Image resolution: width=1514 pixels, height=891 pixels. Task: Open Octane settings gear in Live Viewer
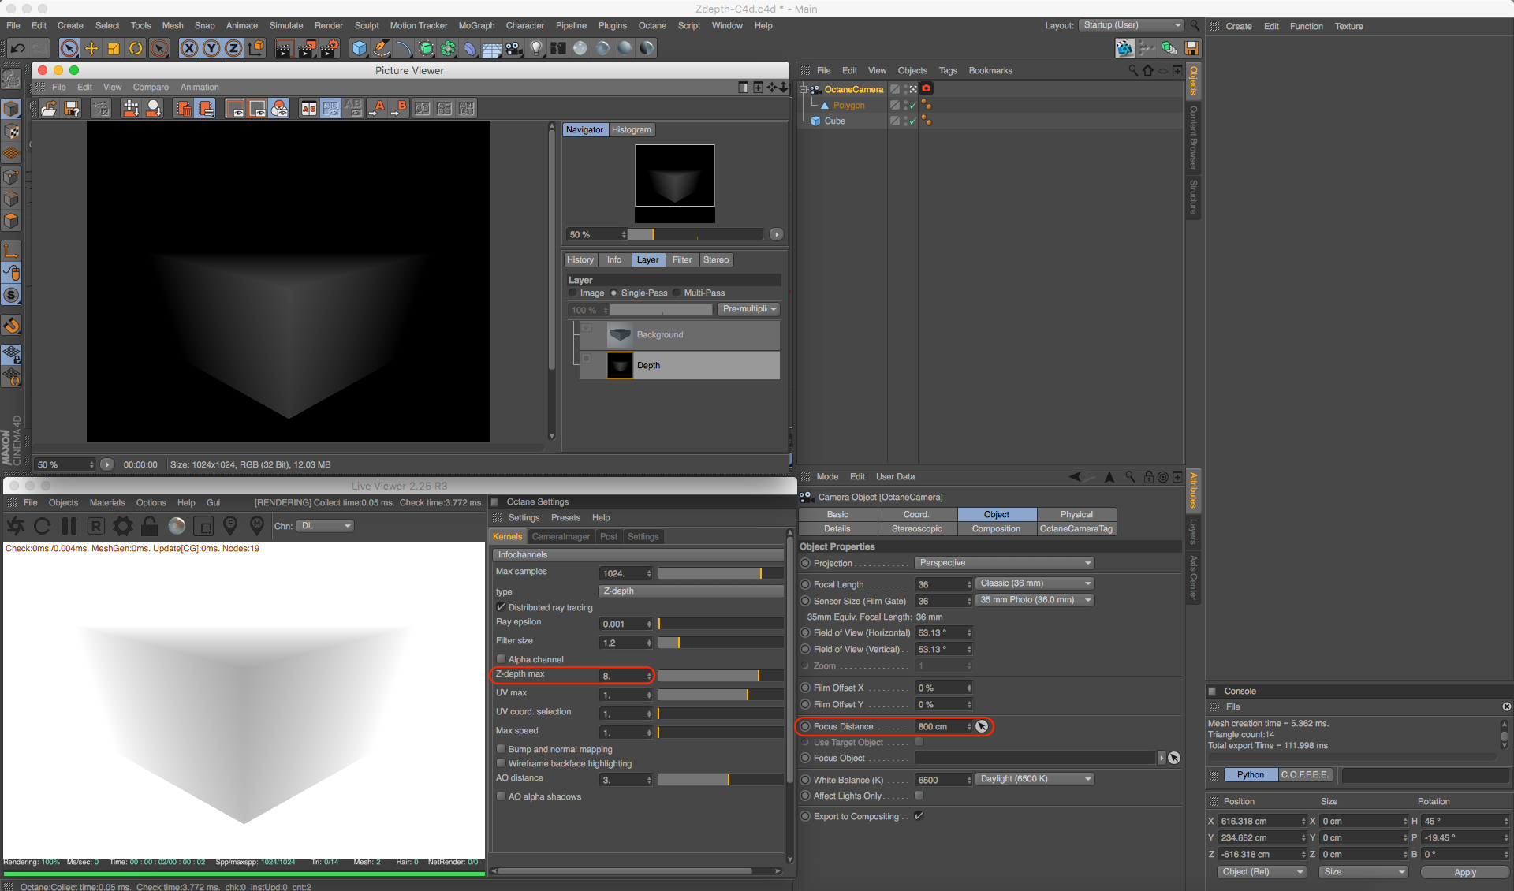123,526
